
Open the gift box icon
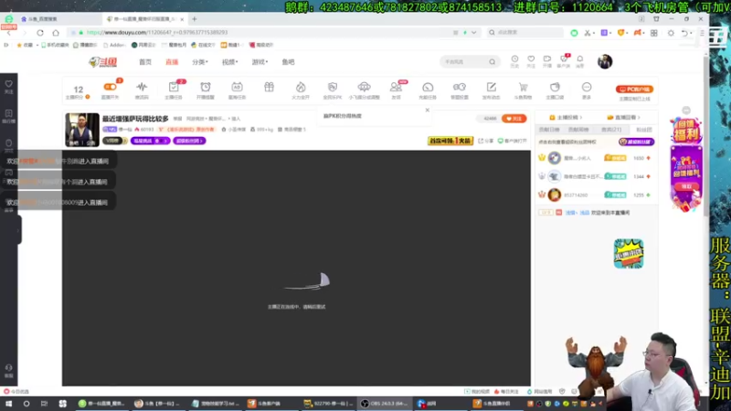(269, 87)
